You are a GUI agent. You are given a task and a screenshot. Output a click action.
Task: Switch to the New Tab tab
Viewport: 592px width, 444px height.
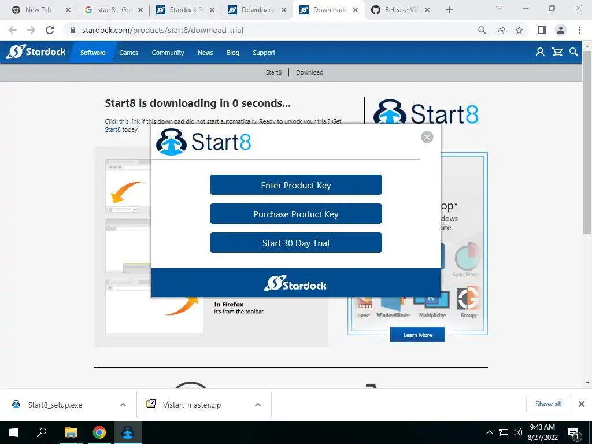pos(39,10)
